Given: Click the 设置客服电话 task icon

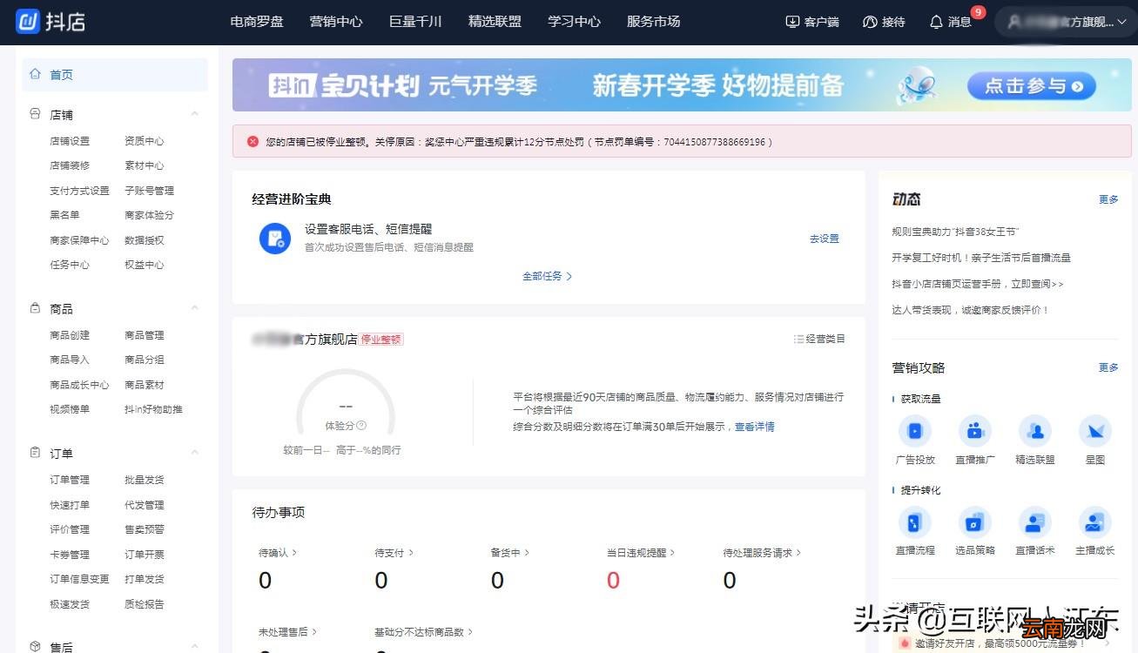Looking at the screenshot, I should [275, 238].
